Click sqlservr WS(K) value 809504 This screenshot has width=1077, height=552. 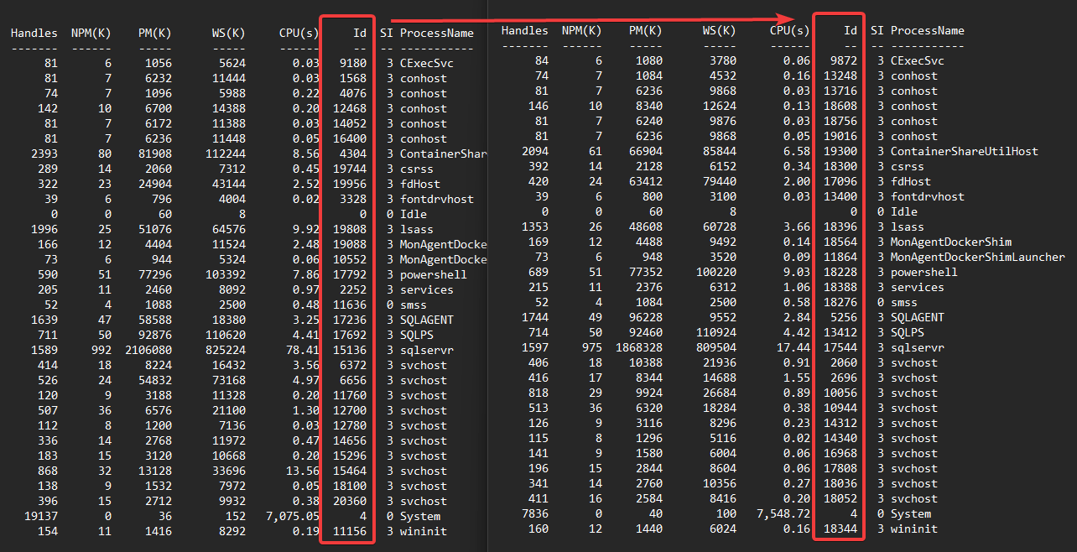[715, 347]
